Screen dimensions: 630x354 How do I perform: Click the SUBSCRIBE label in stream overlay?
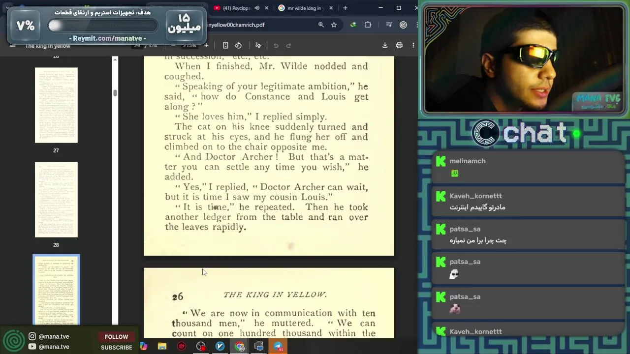click(117, 347)
